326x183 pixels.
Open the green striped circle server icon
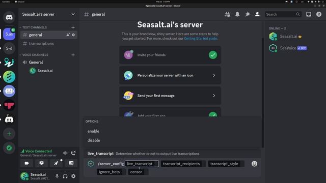pyautogui.click(x=9, y=77)
